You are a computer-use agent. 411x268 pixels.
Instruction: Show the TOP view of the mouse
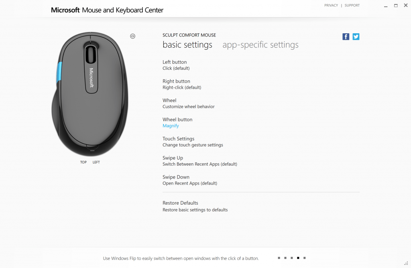tap(83, 162)
